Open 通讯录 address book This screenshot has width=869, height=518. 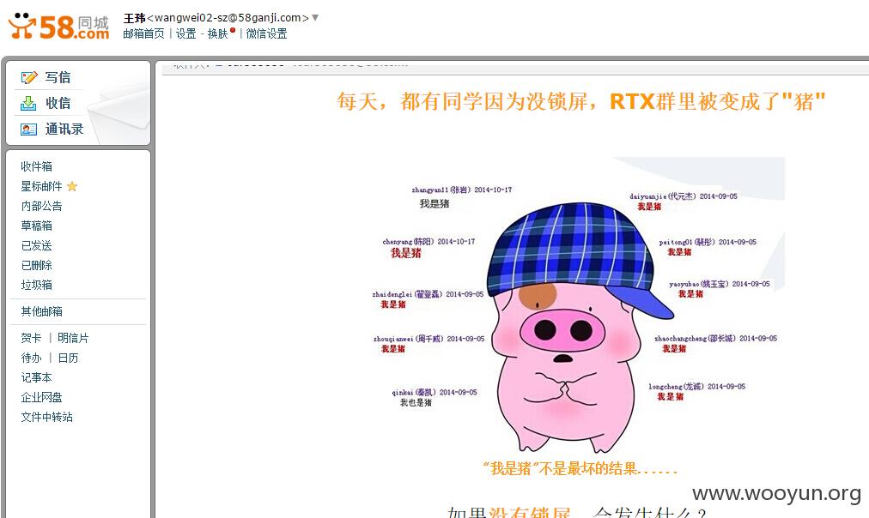(64, 129)
